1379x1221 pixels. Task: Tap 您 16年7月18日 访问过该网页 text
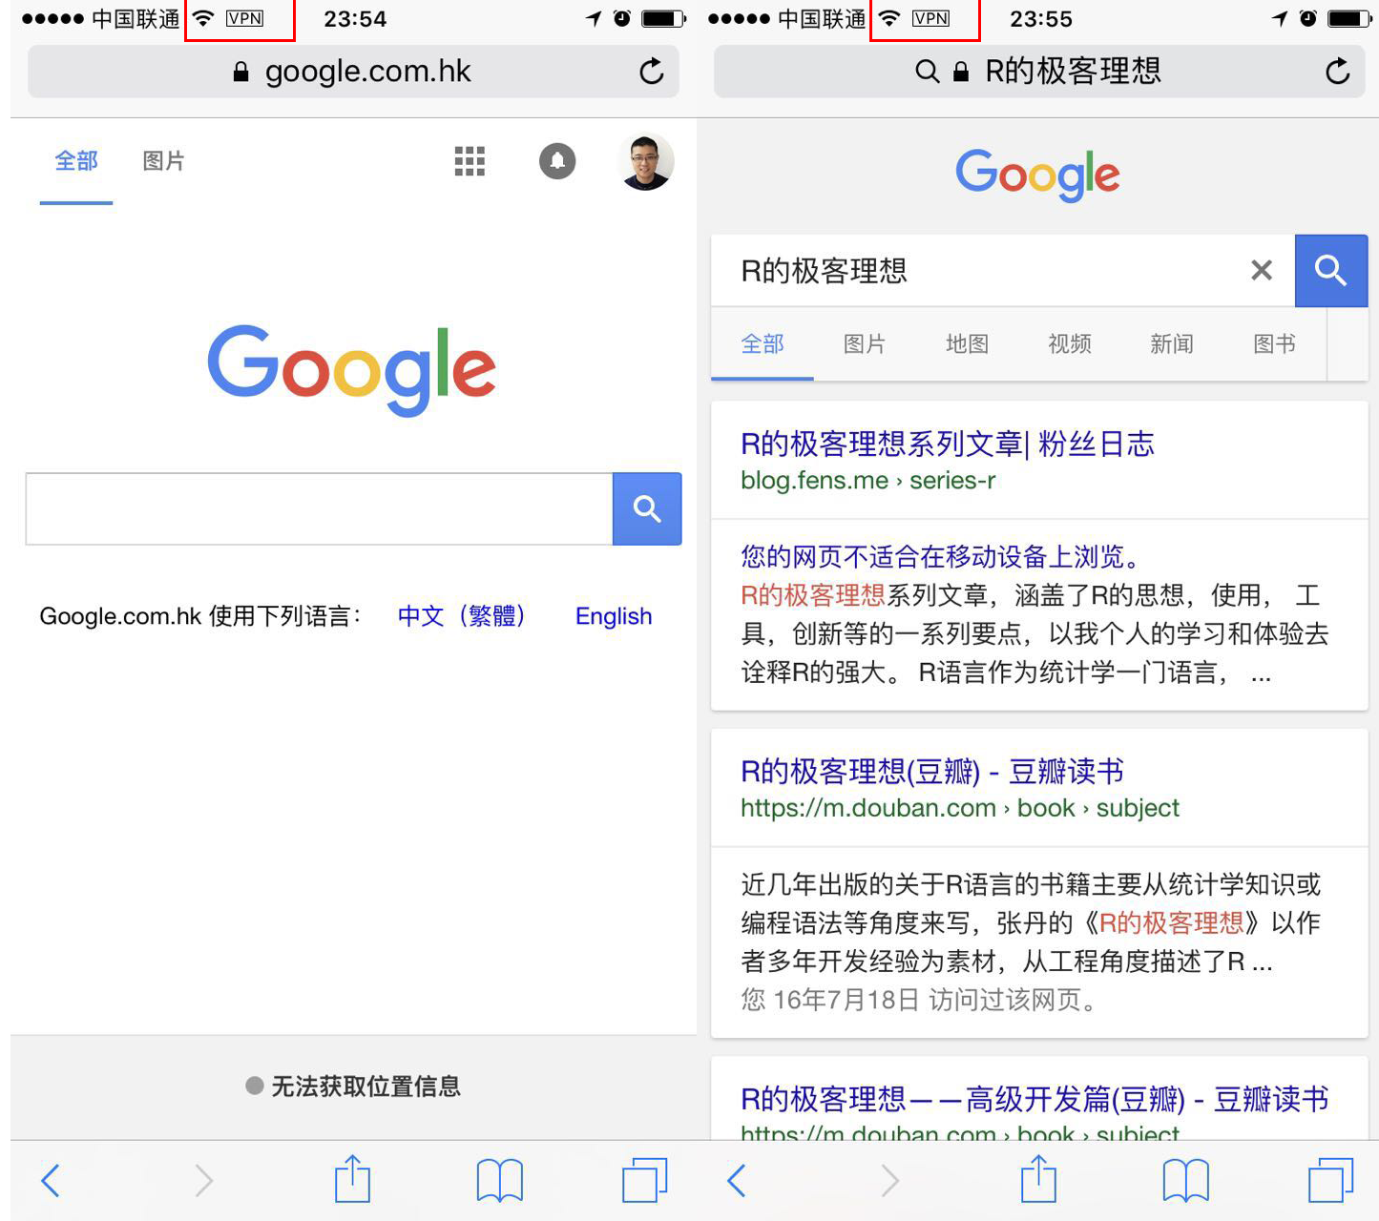pyautogui.click(x=918, y=1000)
